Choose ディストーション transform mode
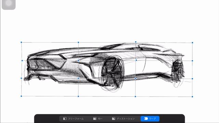Image resolution: width=219 pixels, height=123 pixels. 123,119
